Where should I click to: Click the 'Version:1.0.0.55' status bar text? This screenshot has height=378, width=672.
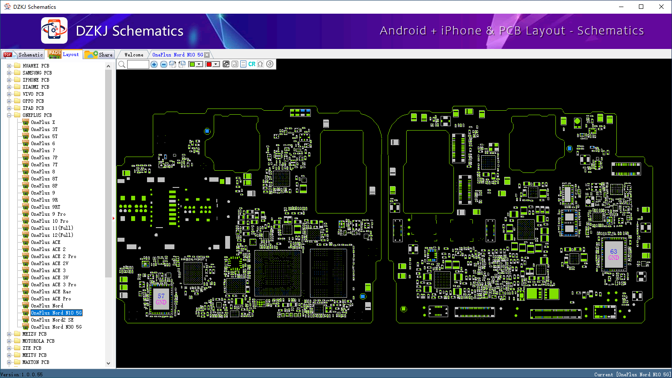click(22, 374)
